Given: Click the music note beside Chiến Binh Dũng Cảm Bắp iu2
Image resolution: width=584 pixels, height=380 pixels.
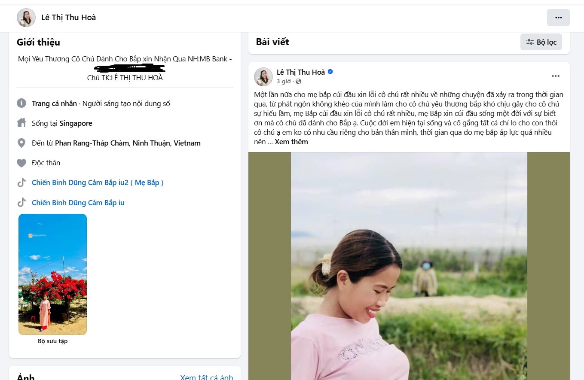Looking at the screenshot, I should [x=21, y=182].
